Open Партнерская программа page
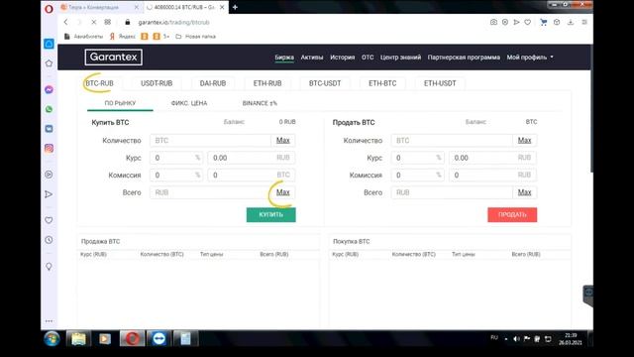Image resolution: width=634 pixels, height=357 pixels. tap(464, 58)
